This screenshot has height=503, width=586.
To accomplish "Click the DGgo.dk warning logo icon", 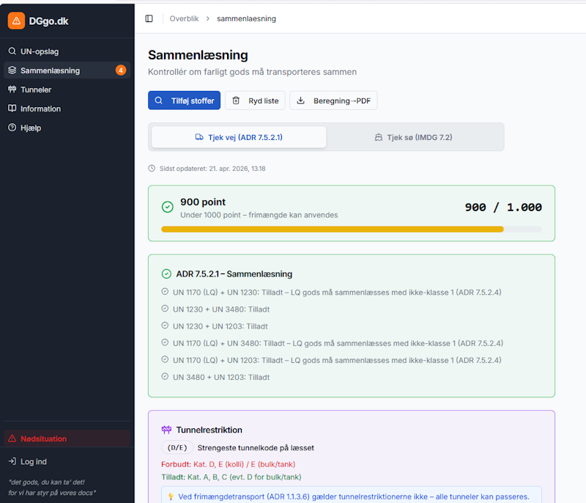I will pyautogui.click(x=16, y=21).
